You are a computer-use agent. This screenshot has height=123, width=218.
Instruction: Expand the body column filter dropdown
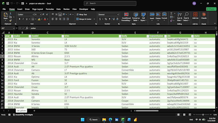[148, 36]
